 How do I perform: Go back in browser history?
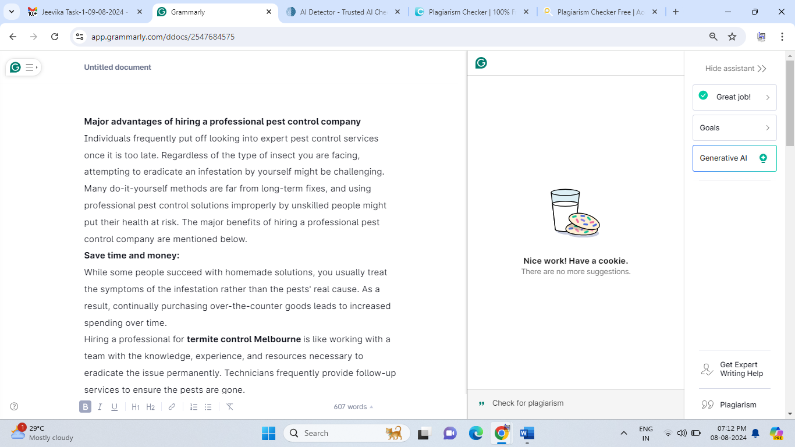click(x=13, y=37)
